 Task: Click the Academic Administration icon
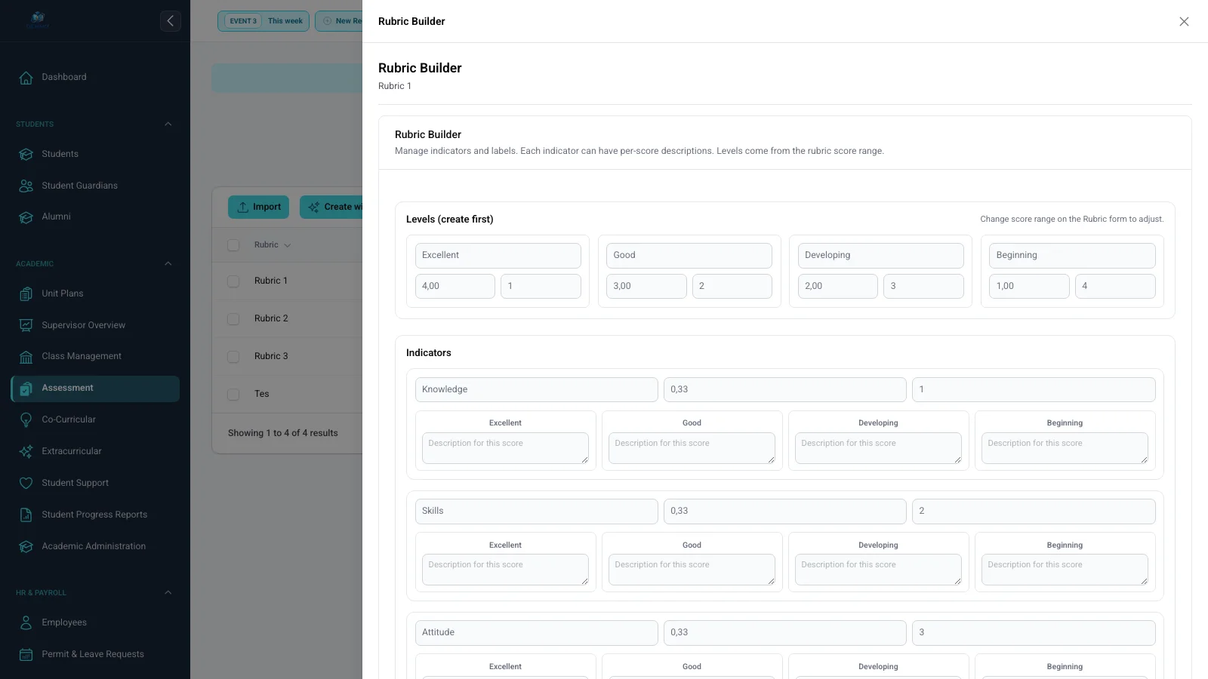(x=26, y=546)
